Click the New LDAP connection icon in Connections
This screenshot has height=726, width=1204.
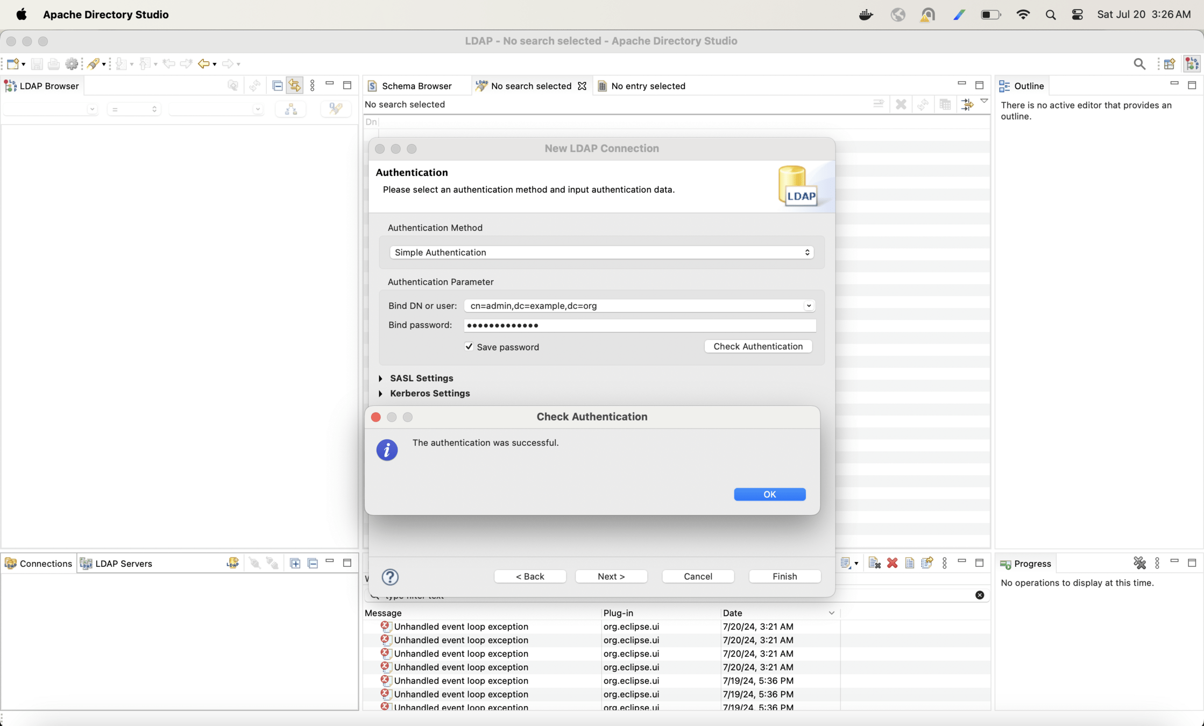click(x=232, y=563)
